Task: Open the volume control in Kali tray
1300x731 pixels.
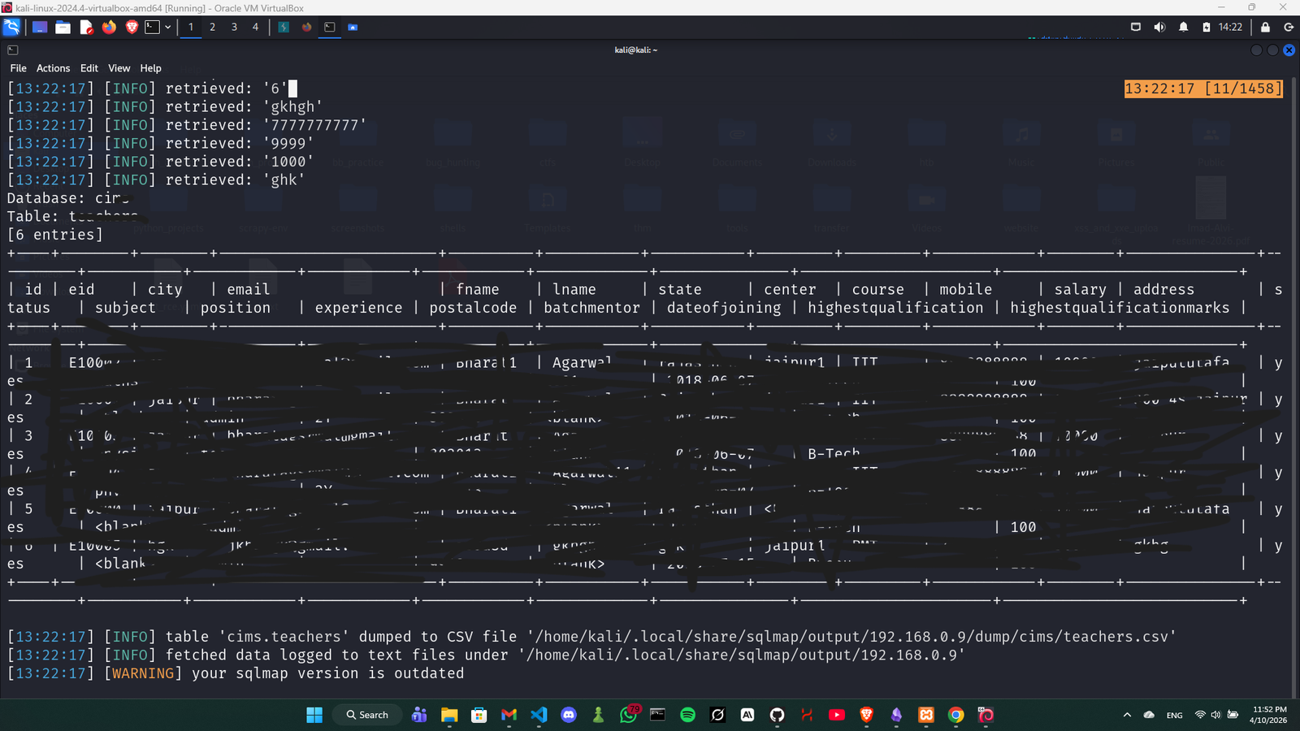Action: [1159, 27]
